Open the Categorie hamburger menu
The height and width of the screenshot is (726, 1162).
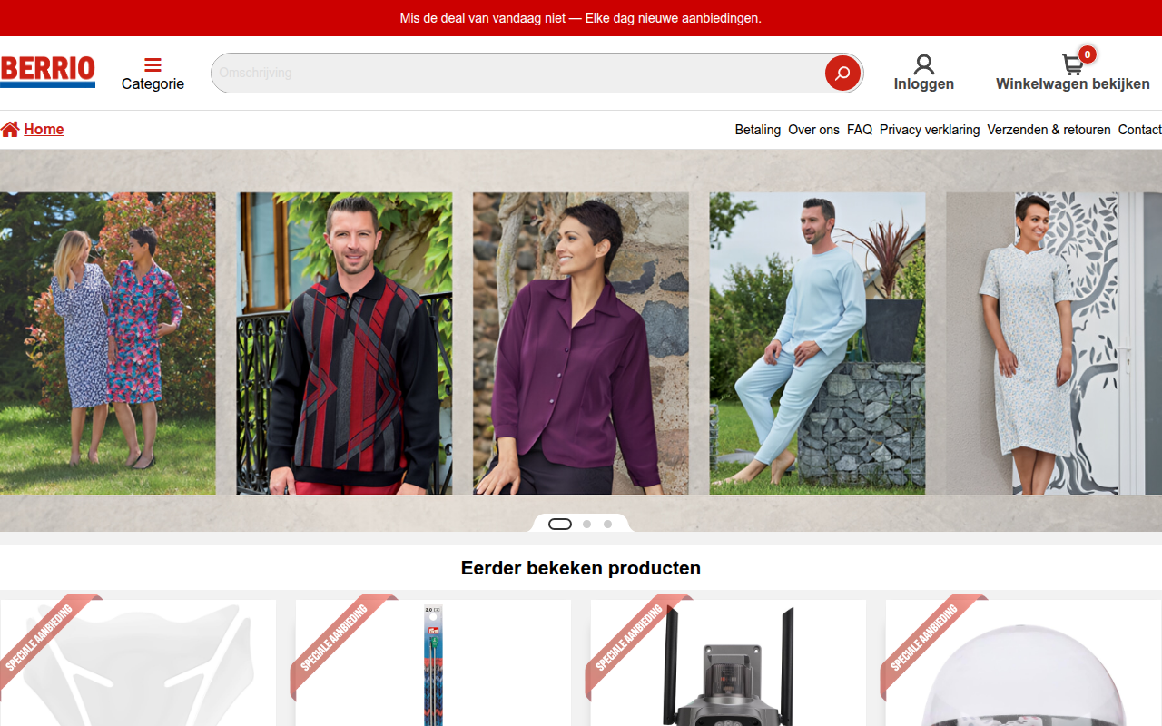pos(153,74)
